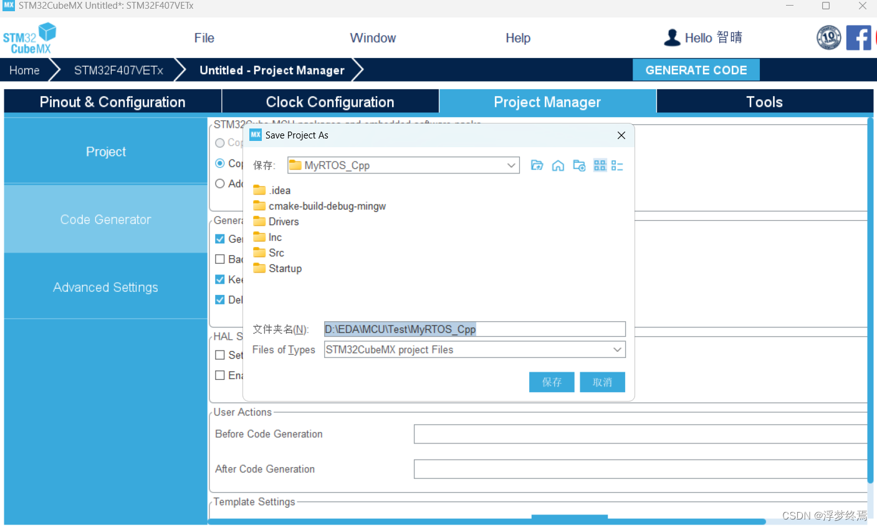Click the 10-year anniversary badge icon
Screen dimensions: 877x527
coord(829,37)
